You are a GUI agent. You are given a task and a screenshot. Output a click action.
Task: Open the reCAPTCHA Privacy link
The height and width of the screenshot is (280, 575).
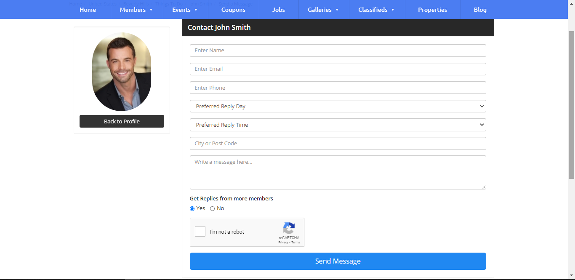pyautogui.click(x=283, y=243)
